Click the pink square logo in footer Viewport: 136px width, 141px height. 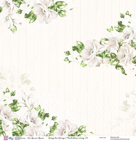(x=6, y=138)
